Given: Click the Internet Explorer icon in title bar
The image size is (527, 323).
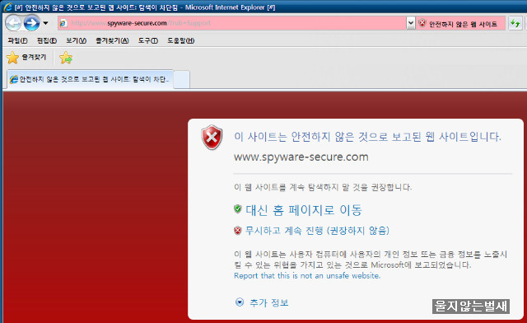Looking at the screenshot, I should (x=7, y=7).
